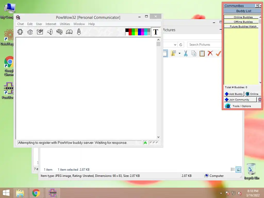Click the PowWow32 taskbar button
264x198 pixels.
coord(53,193)
